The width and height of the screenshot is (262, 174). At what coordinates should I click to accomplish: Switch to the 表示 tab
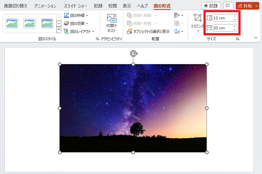tap(127, 6)
